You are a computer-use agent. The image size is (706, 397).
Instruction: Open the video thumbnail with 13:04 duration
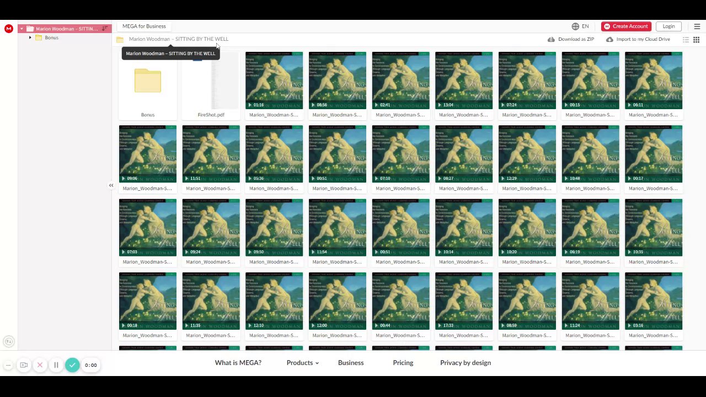(464, 85)
